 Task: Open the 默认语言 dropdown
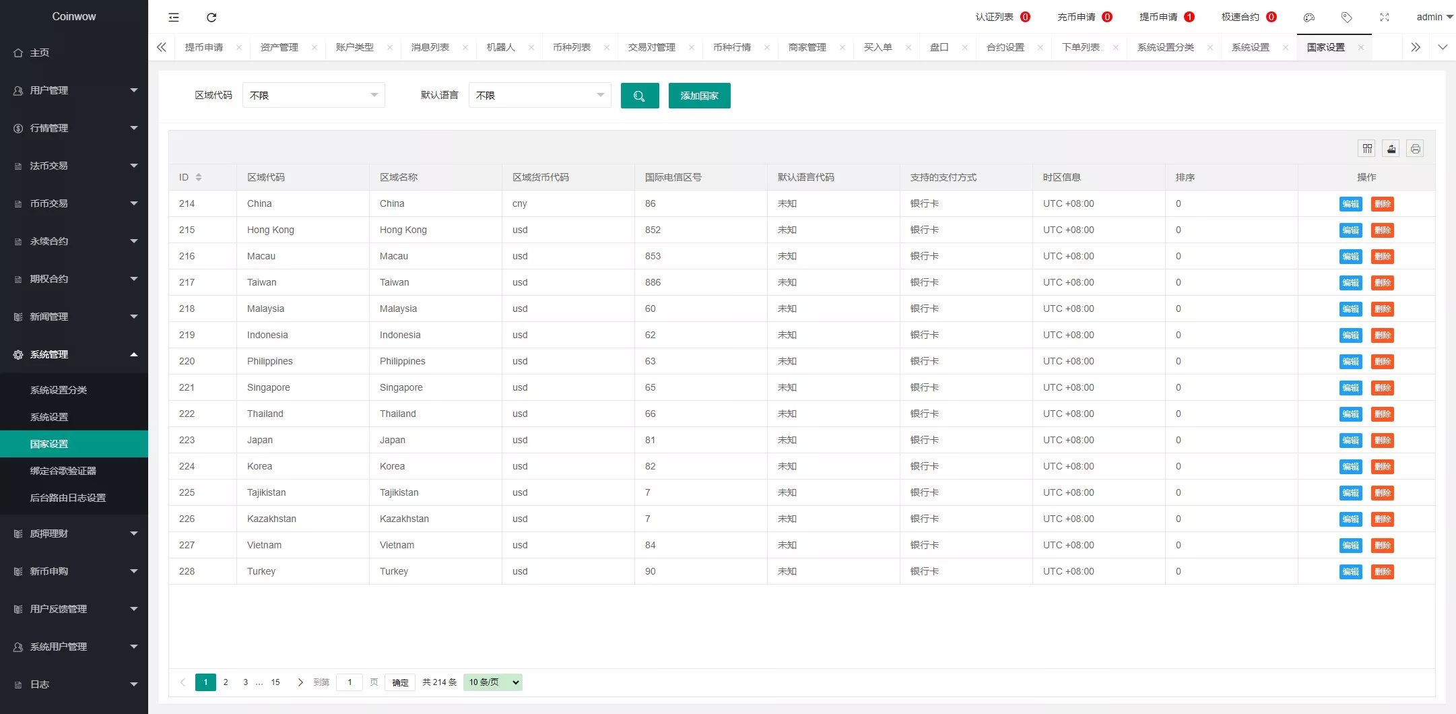click(539, 96)
